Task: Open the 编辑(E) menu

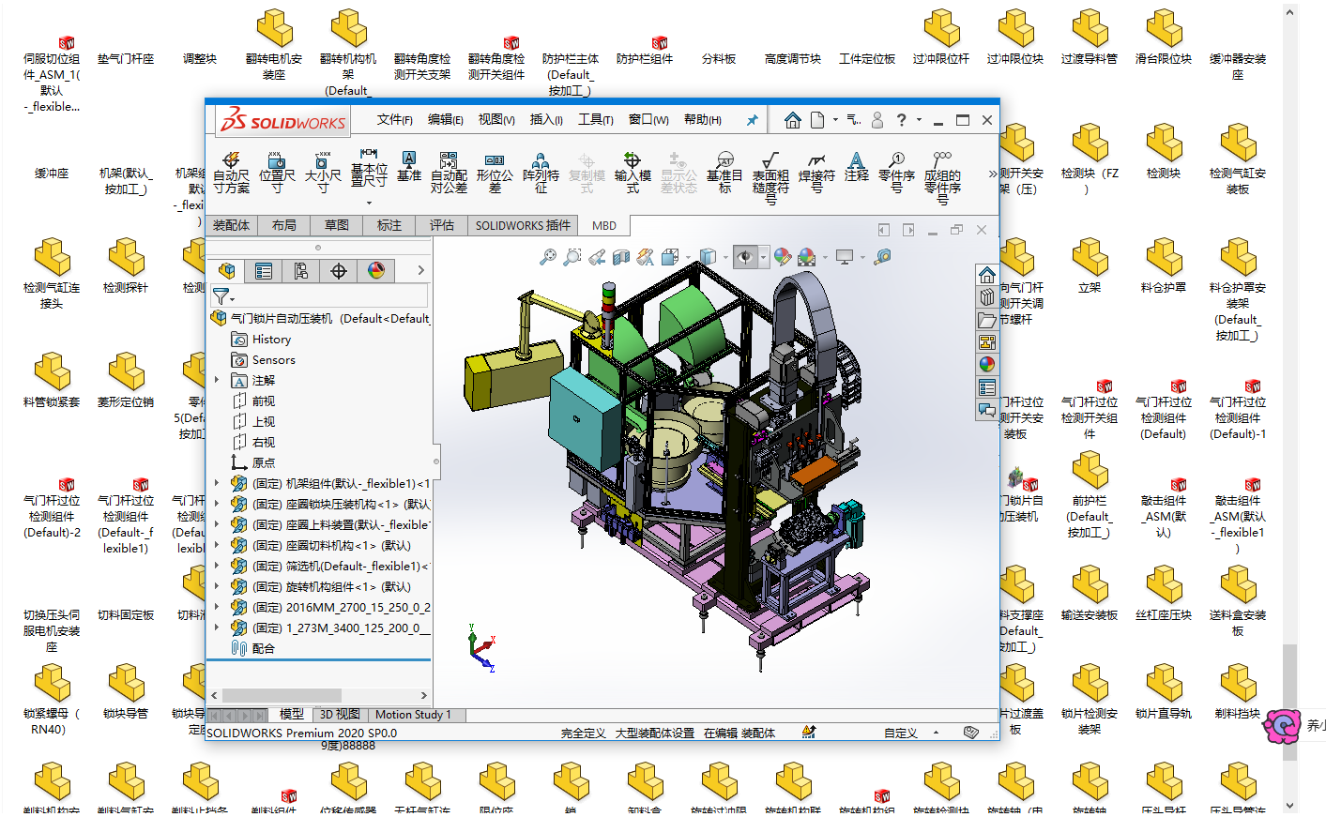Action: tap(446, 120)
